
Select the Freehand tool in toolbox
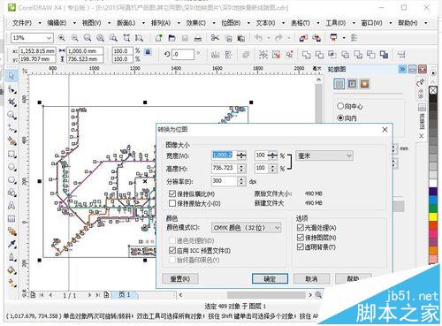[11, 128]
